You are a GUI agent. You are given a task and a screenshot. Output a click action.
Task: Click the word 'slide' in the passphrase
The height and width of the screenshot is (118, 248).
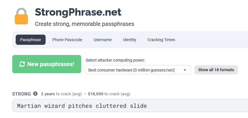click(138, 106)
